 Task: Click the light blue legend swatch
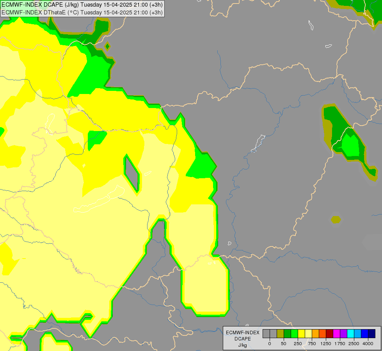coord(358,334)
